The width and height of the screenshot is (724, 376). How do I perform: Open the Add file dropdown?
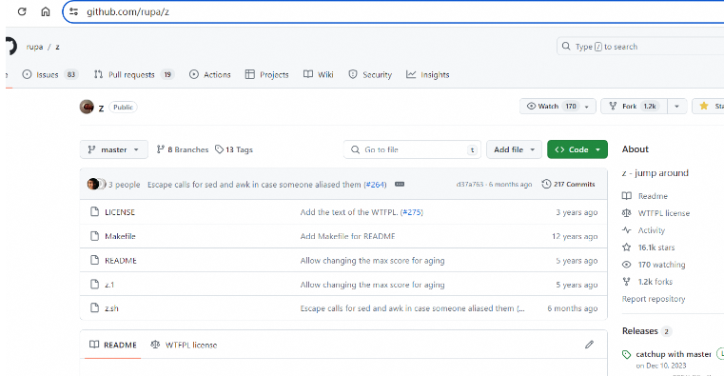tap(514, 149)
